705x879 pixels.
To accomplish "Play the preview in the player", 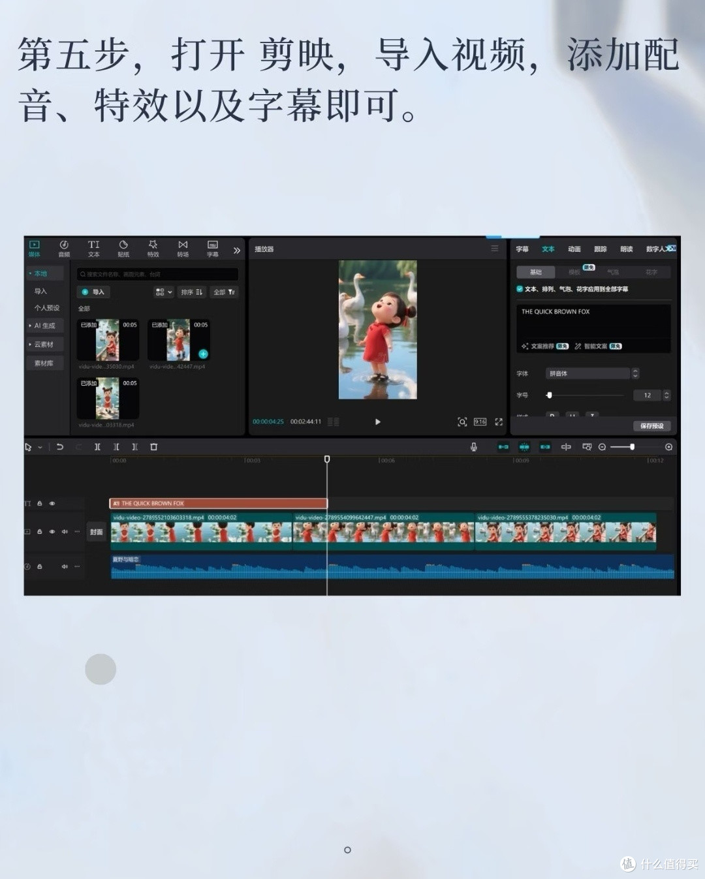I will pos(377,422).
